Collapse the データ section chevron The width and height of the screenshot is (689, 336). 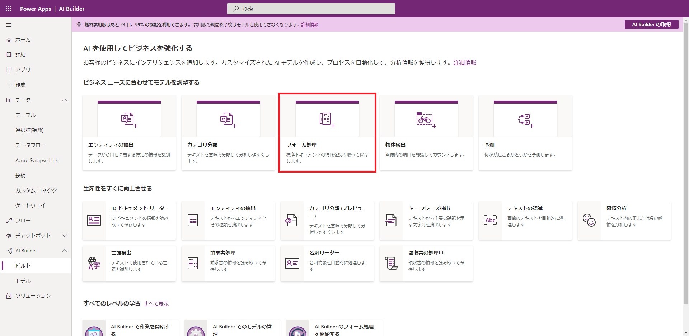pos(65,100)
